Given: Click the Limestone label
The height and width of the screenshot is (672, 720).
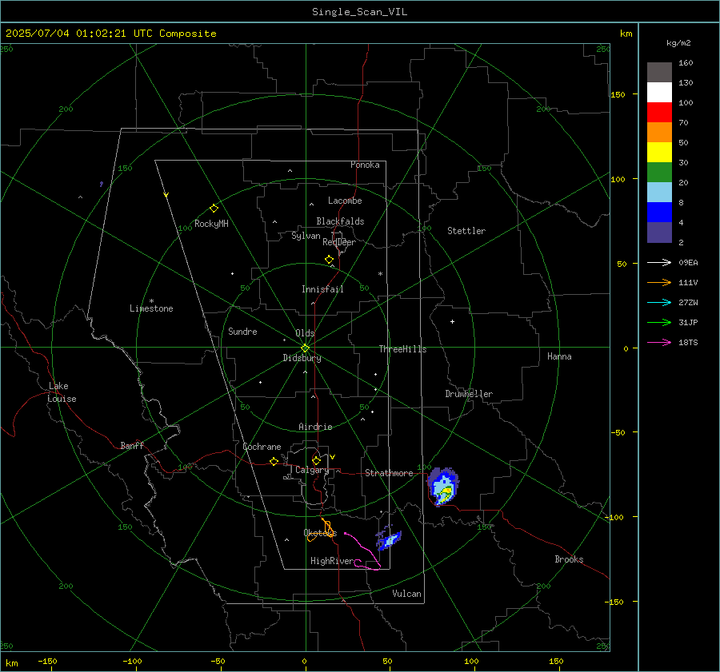Looking at the screenshot, I should pos(151,308).
